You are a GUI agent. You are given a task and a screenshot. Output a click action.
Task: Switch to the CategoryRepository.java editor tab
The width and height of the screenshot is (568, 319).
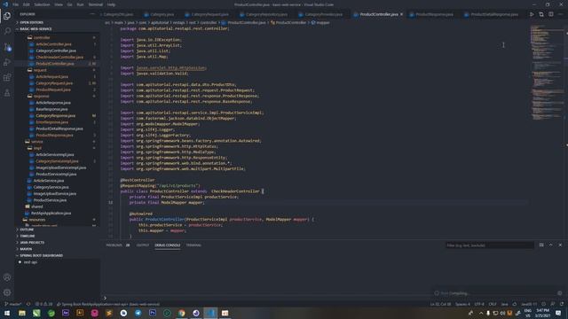[266, 14]
